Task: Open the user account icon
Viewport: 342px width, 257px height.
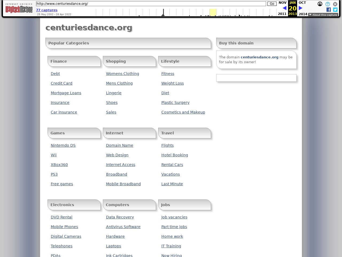Action: pyautogui.click(x=320, y=4)
